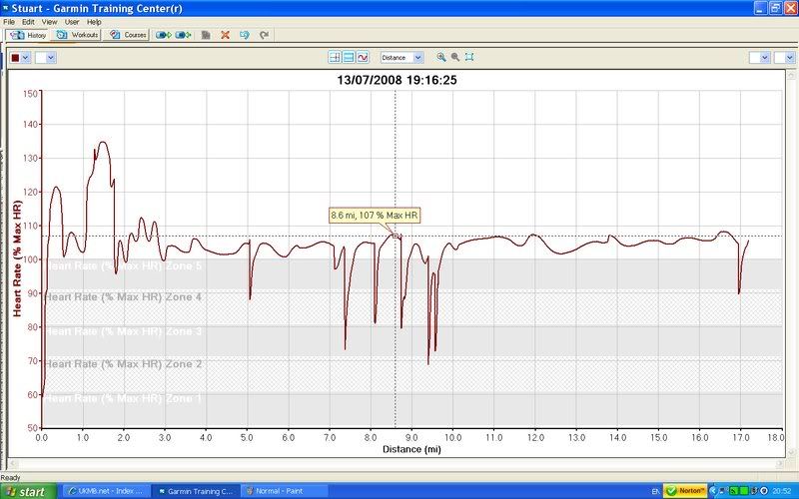Viewport: 799px width, 499px height.
Task: Click the Heart Rate Zone 1 label
Action: [123, 398]
